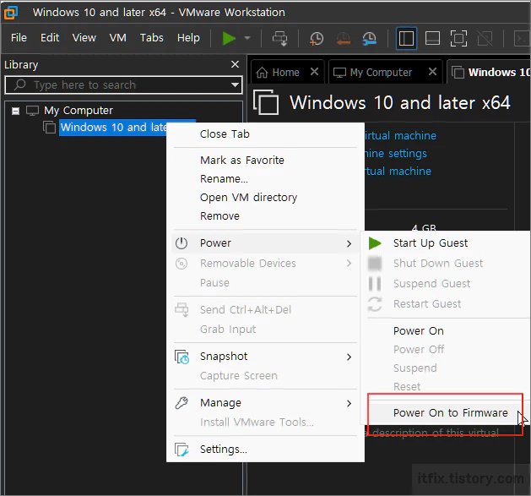This screenshot has height=496, width=531.
Task: Expand the Manage submenu arrow
Action: (349, 403)
